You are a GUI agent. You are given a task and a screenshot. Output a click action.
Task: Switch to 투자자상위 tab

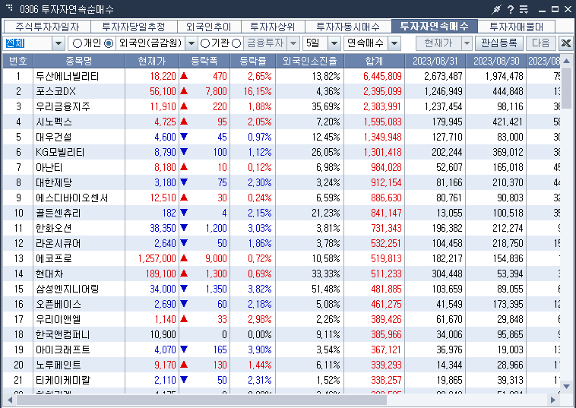tap(273, 27)
